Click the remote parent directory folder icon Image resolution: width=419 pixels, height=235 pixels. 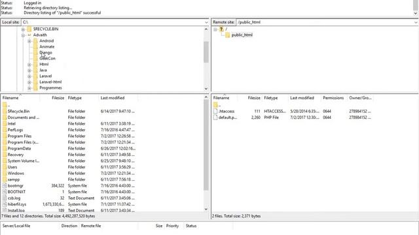215,105
